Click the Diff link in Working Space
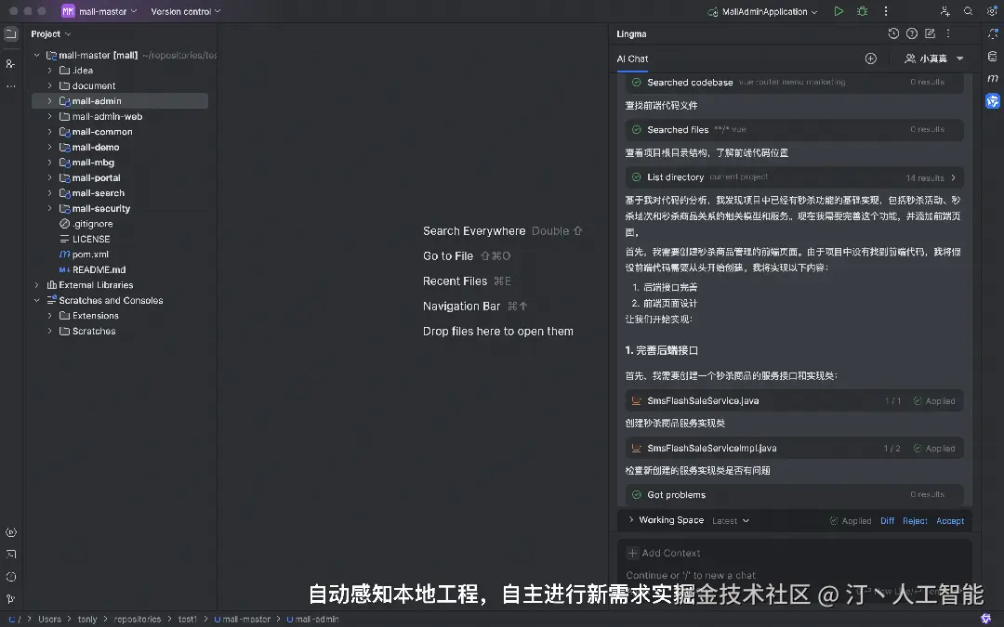The height and width of the screenshot is (627, 1004). coord(887,521)
